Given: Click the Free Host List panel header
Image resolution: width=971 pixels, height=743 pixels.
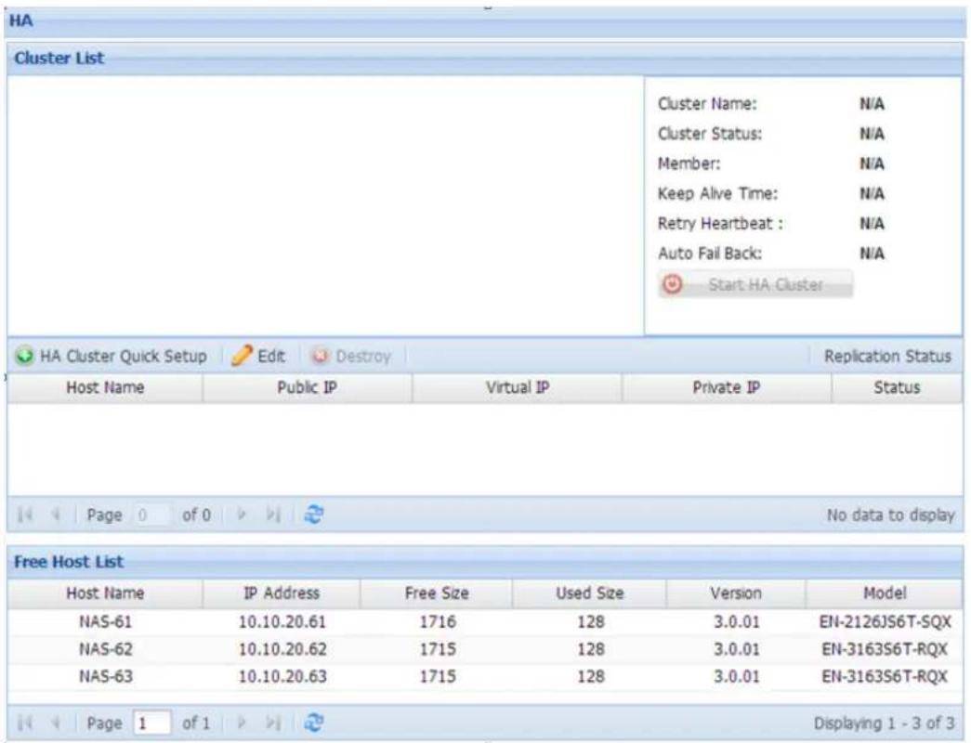Looking at the screenshot, I should [485, 562].
